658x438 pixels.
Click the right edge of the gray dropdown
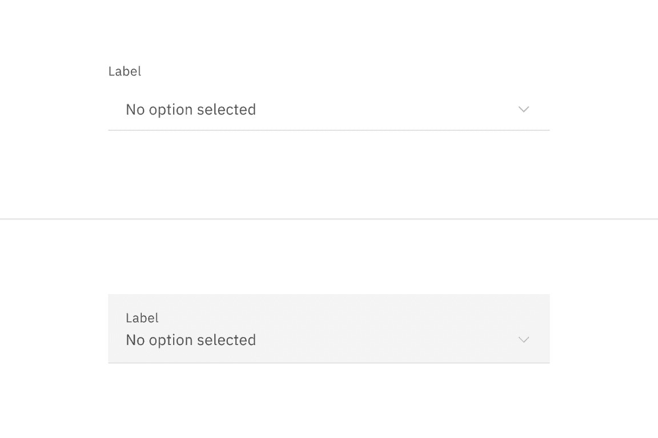coord(547,328)
